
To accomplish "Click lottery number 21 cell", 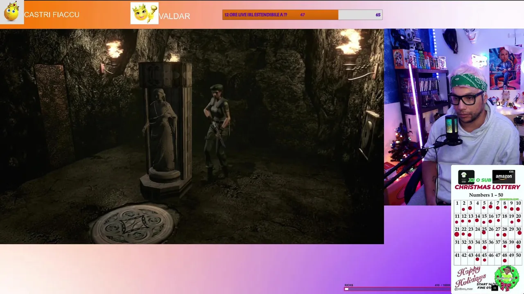I will [457, 232].
